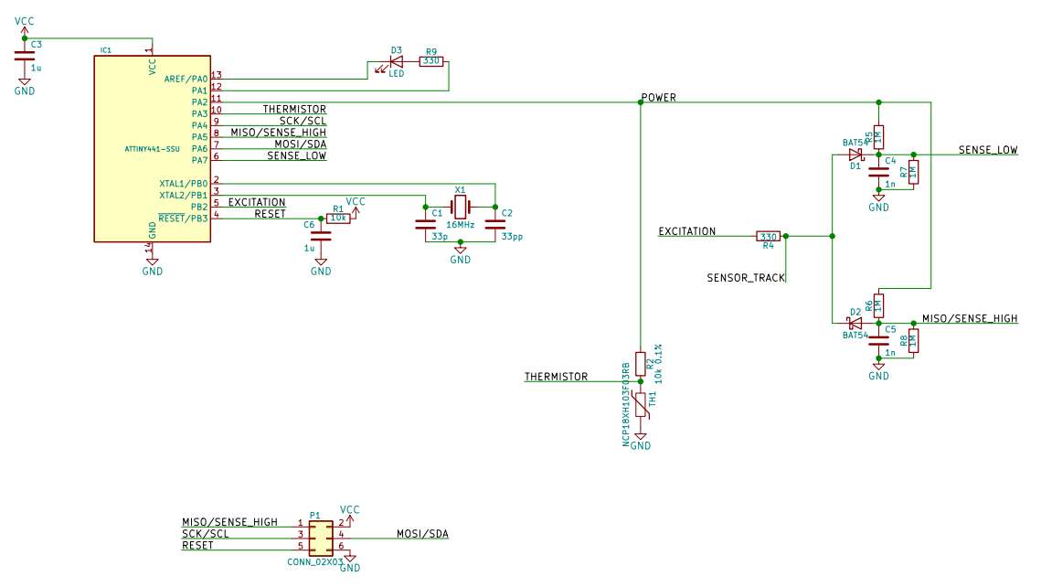Select the R9 330 resistor
This screenshot has height=587, width=1041.
pos(431,62)
